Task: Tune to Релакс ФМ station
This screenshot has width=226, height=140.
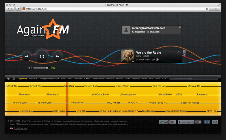Action: tap(77, 103)
